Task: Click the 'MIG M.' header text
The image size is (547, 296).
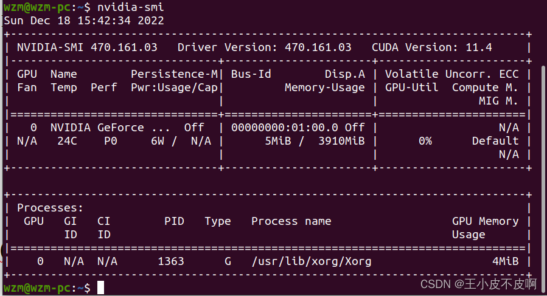Action: (x=498, y=101)
